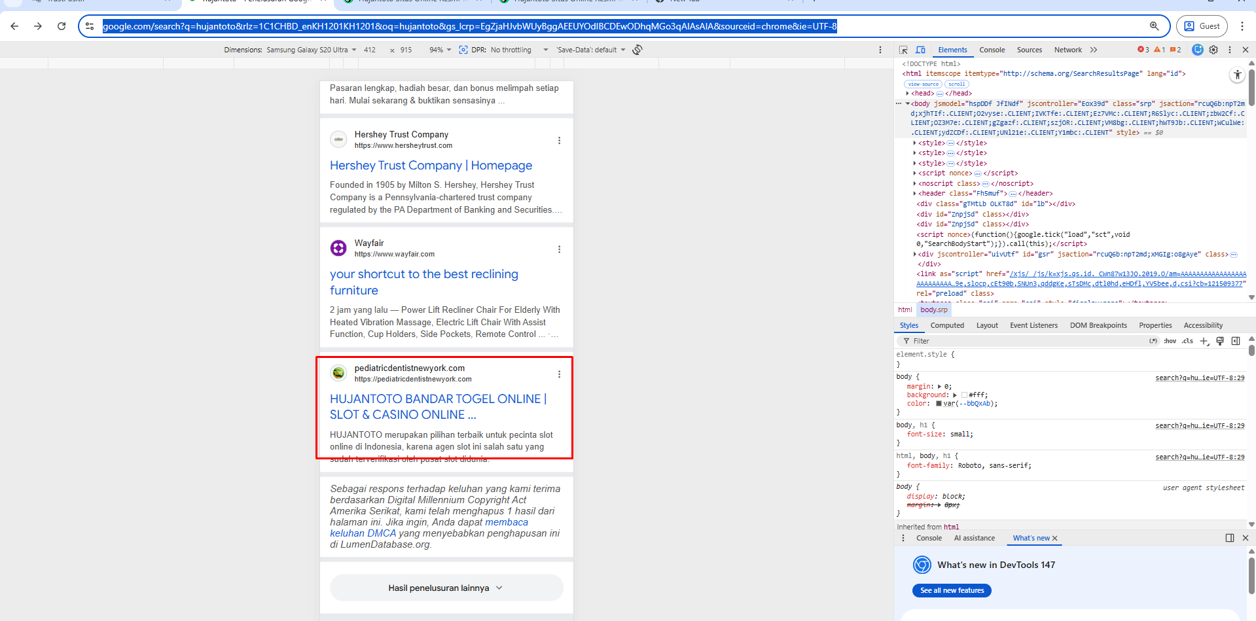
Task: Switch to the Computed tab
Action: tap(946, 325)
